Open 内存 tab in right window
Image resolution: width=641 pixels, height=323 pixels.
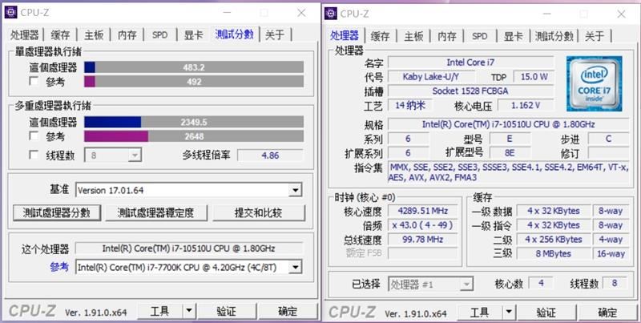point(447,36)
